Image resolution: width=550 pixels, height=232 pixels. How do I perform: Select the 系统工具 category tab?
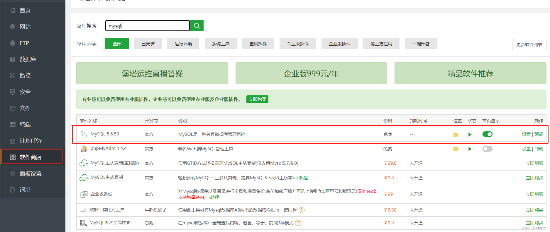[221, 44]
